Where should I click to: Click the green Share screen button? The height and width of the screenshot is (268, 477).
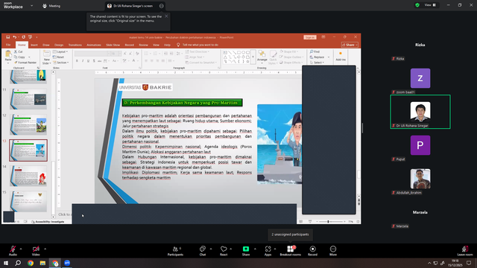click(246, 249)
